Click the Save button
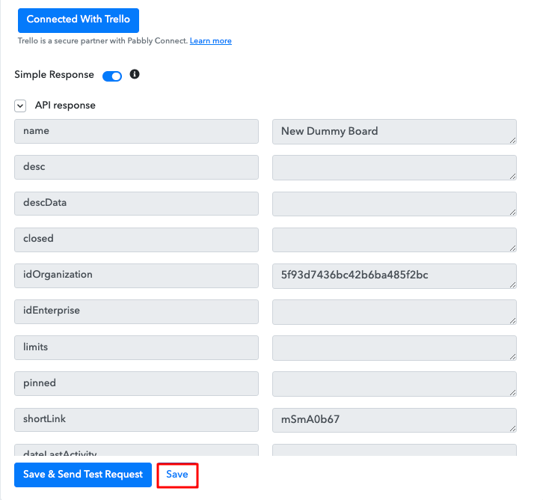This screenshot has width=543, height=500. [x=177, y=475]
